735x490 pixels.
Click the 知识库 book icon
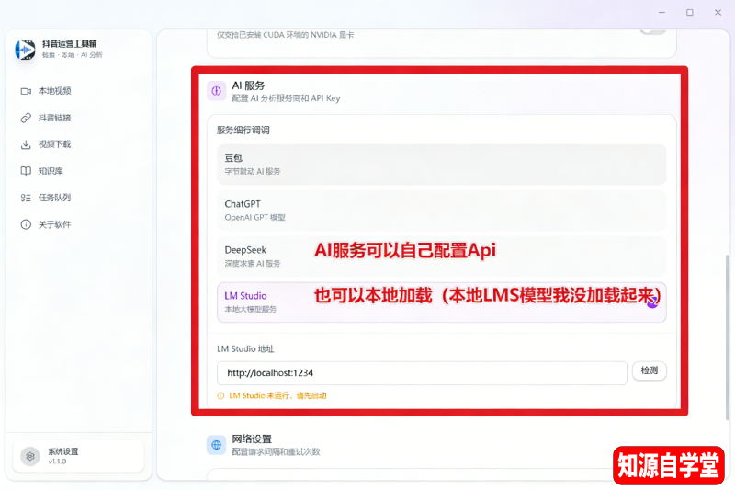point(27,171)
